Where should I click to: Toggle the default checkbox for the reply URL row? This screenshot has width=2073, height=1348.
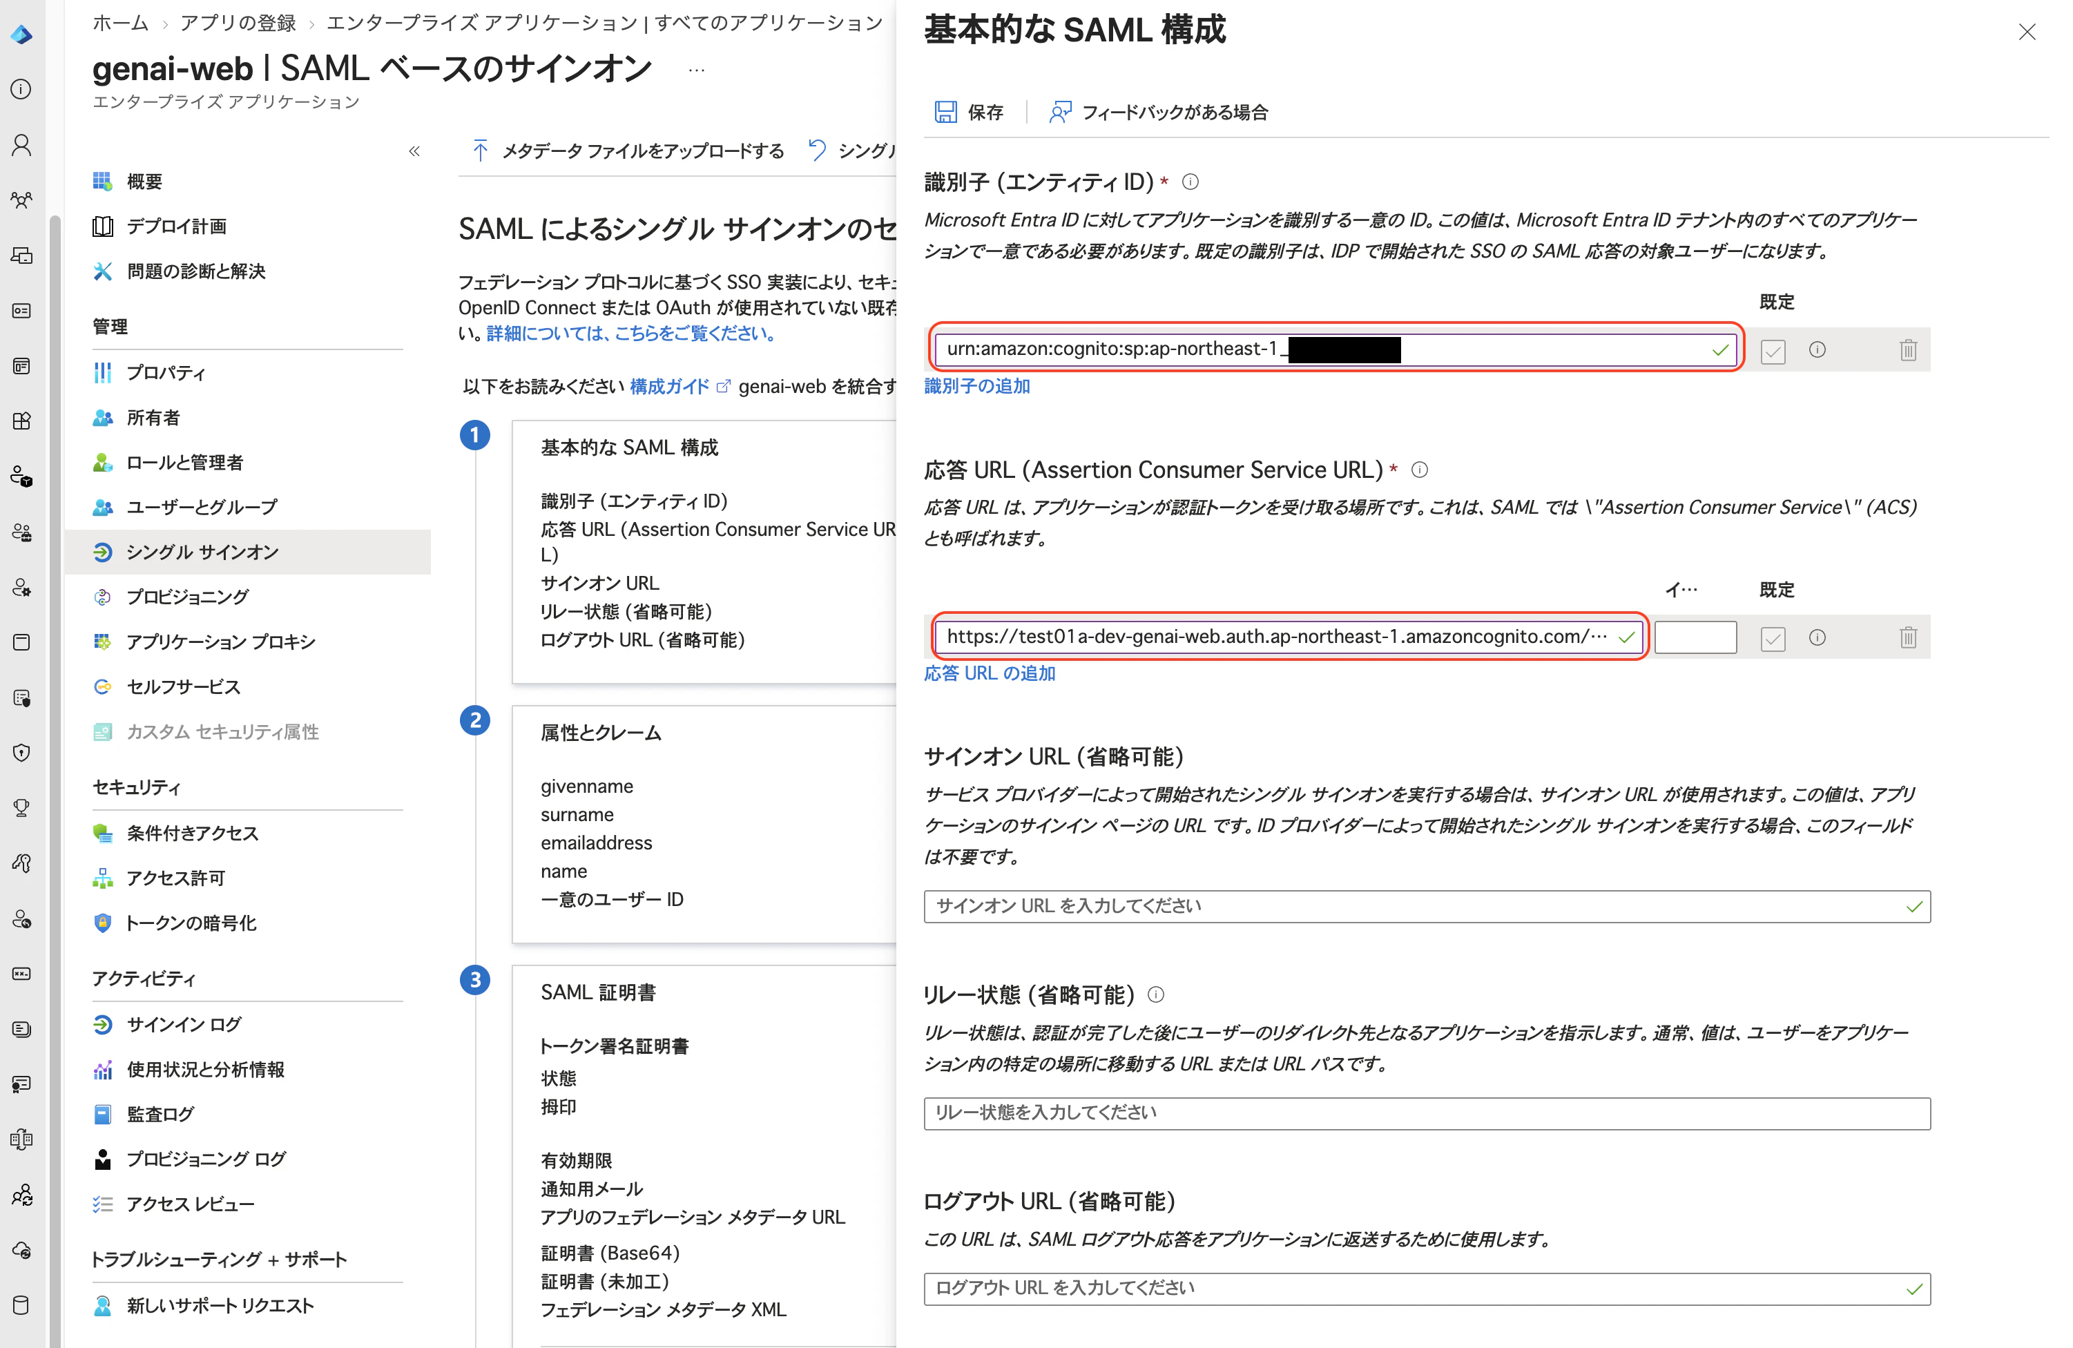pyautogui.click(x=1773, y=638)
